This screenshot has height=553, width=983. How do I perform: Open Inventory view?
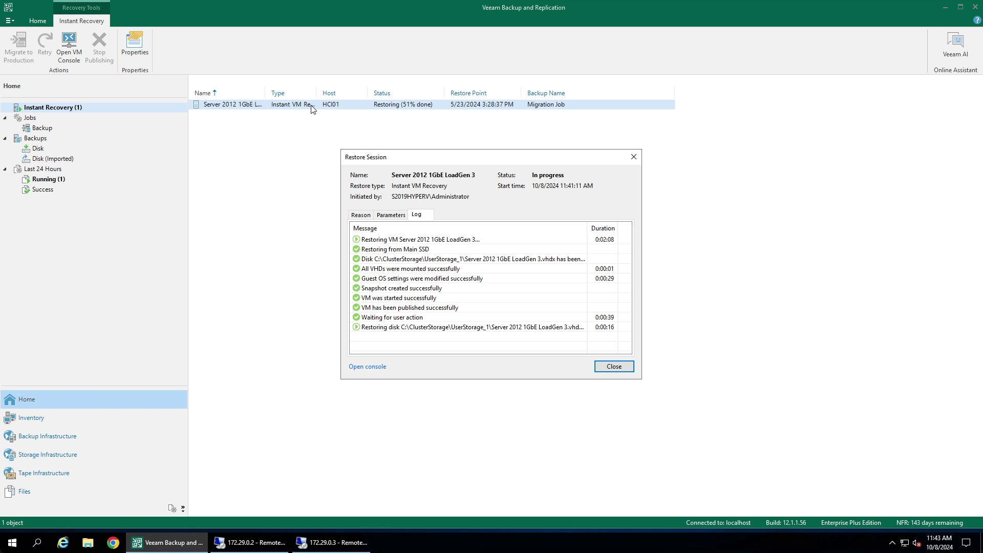94,418
